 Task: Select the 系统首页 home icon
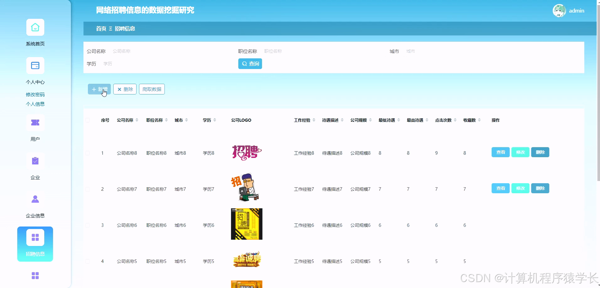pyautogui.click(x=35, y=28)
